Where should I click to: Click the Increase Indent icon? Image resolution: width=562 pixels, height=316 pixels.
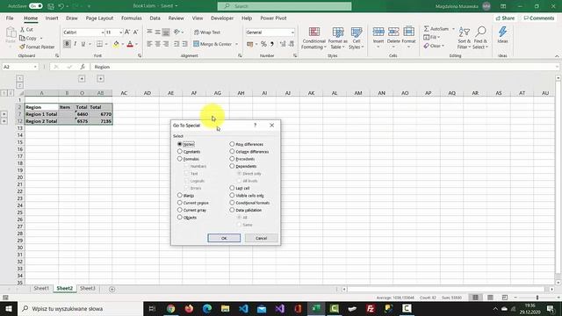point(185,44)
